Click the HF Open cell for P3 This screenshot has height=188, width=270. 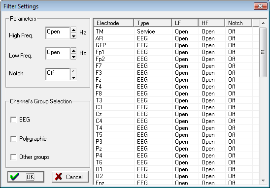[208, 142]
